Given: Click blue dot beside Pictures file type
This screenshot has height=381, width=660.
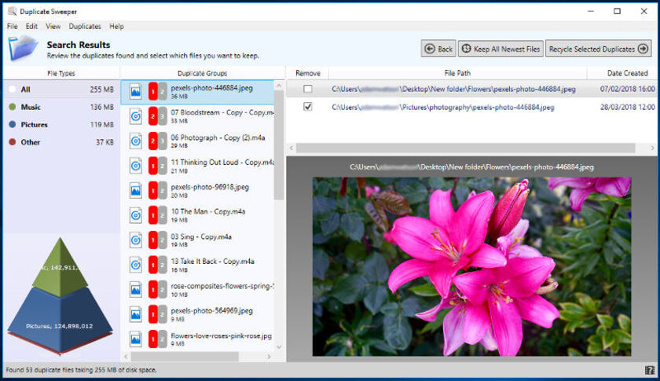Looking at the screenshot, I should [x=13, y=125].
